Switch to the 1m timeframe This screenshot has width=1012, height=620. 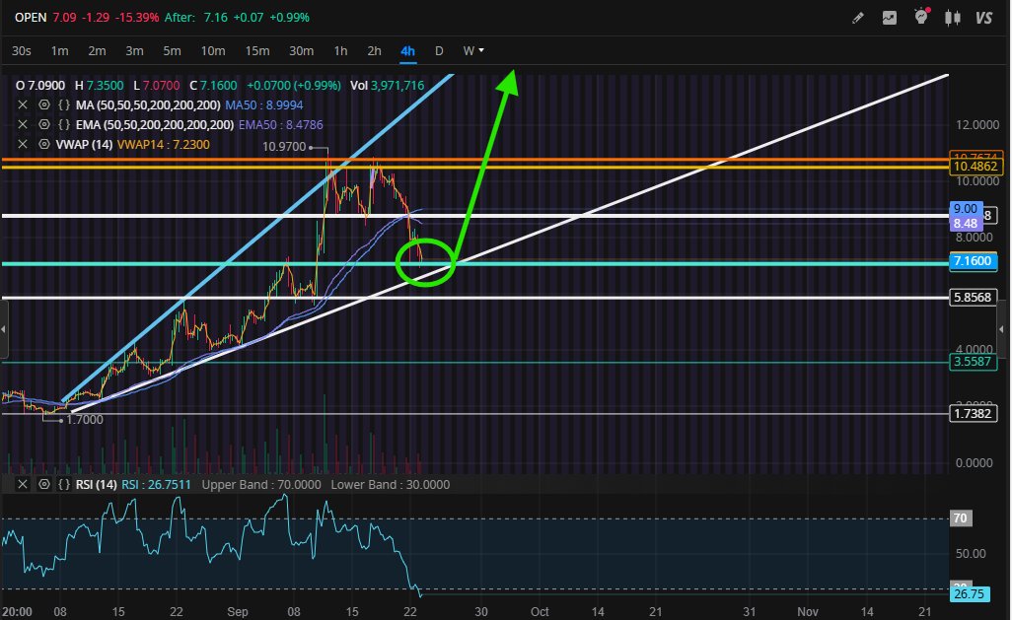[x=59, y=51]
